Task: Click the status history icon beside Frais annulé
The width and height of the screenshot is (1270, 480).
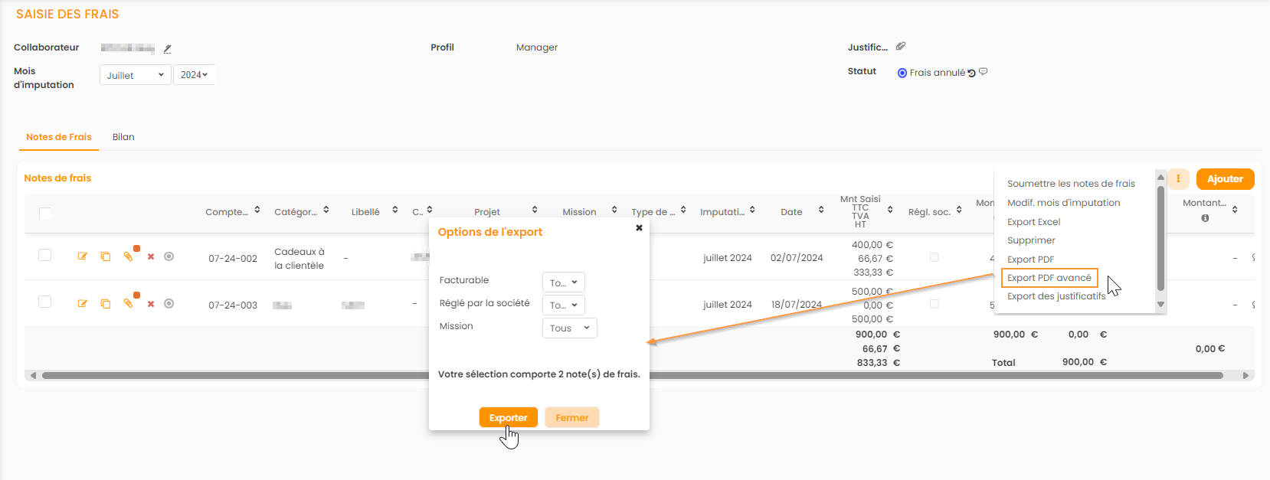Action: 972,73
